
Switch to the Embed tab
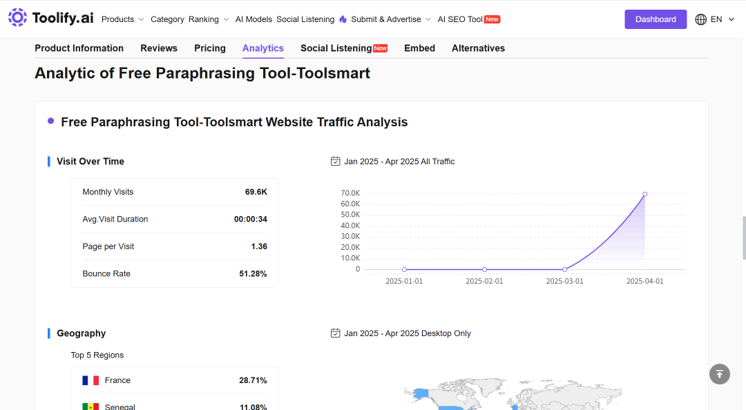420,48
